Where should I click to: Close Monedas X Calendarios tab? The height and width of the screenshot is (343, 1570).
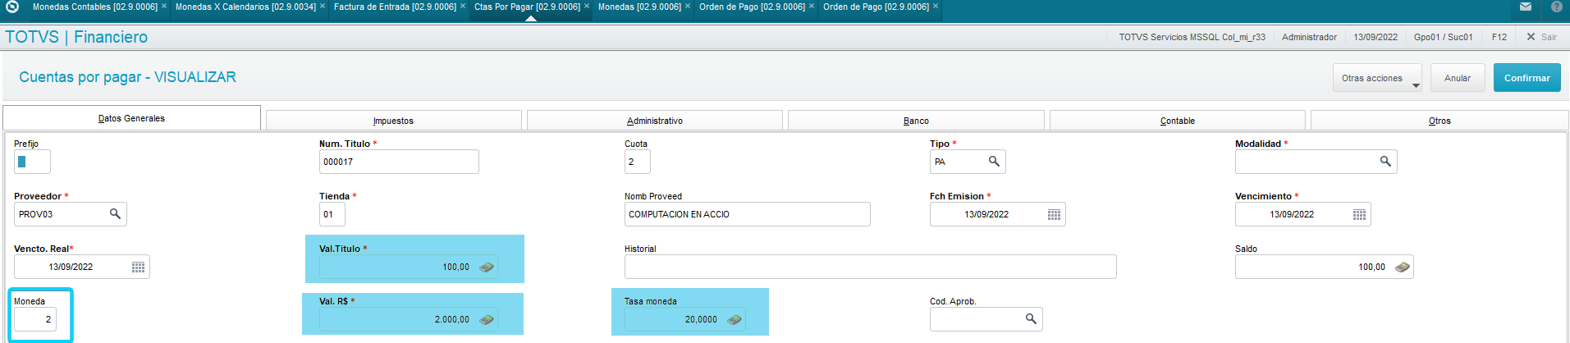(x=323, y=7)
